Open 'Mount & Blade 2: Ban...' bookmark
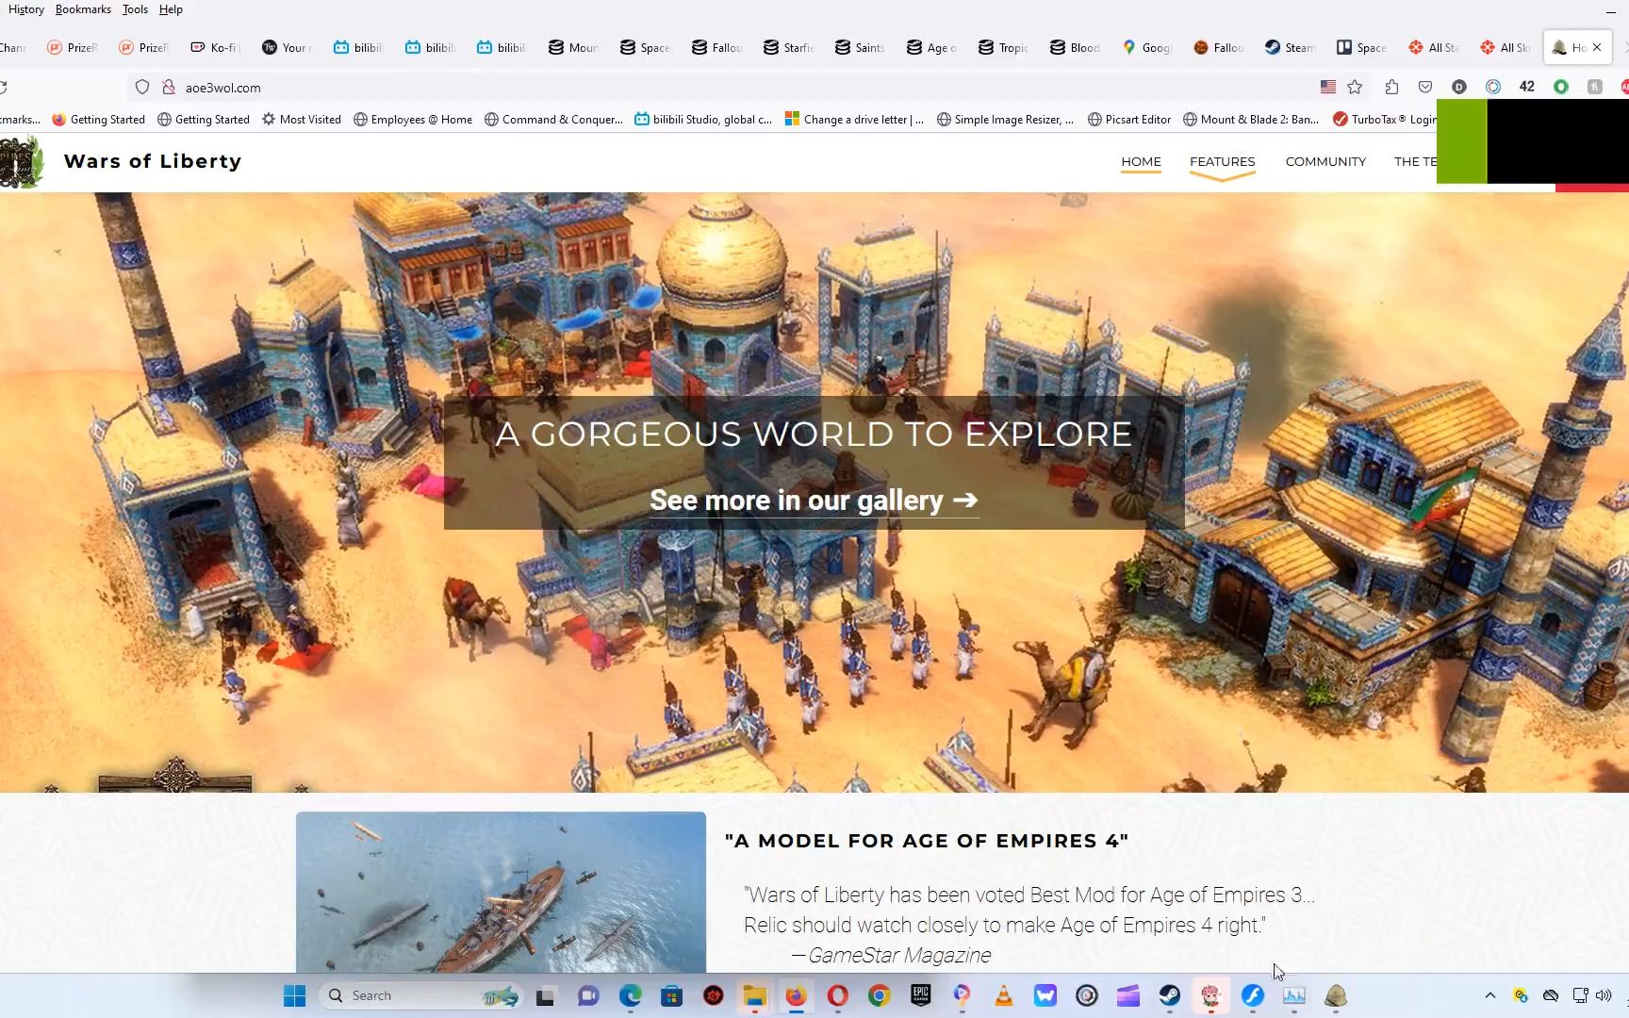Image resolution: width=1629 pixels, height=1018 pixels. coord(1251,120)
